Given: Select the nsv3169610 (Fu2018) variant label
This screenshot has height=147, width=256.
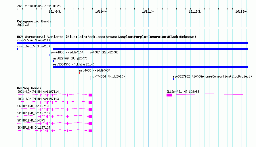Looking at the screenshot, I should pyautogui.click(x=34, y=46).
